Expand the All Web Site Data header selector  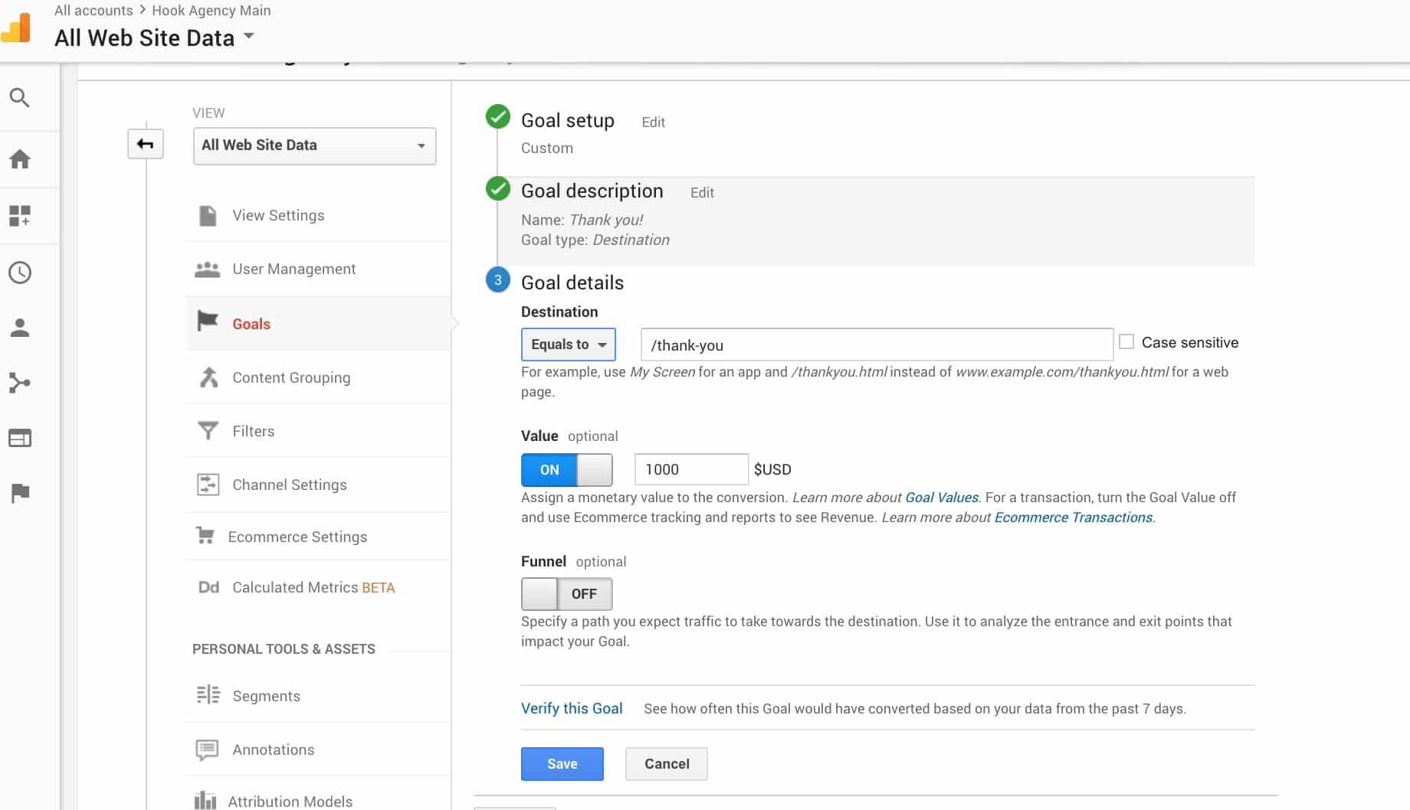(x=154, y=38)
